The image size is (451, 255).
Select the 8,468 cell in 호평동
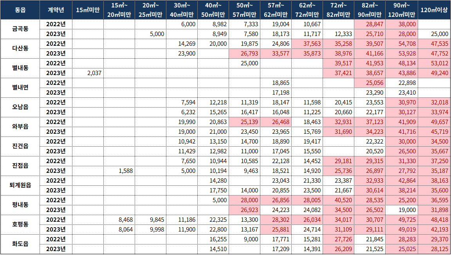tap(119, 220)
